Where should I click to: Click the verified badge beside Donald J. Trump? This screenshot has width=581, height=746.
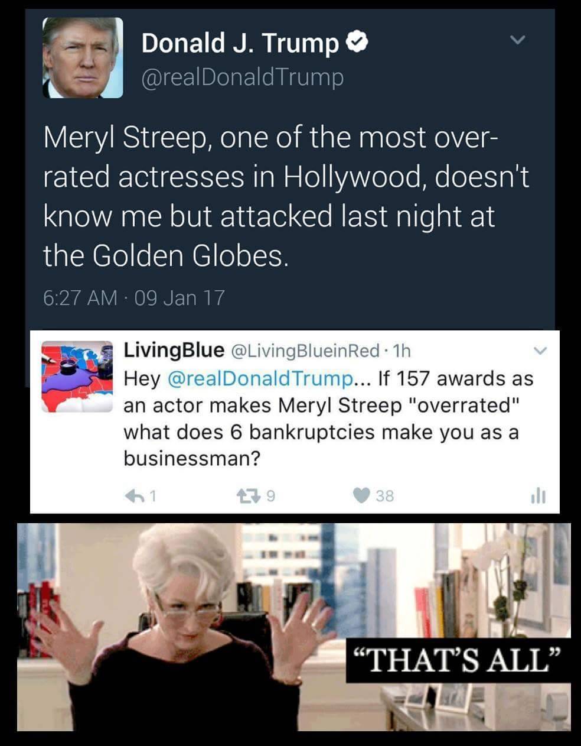[x=358, y=43]
